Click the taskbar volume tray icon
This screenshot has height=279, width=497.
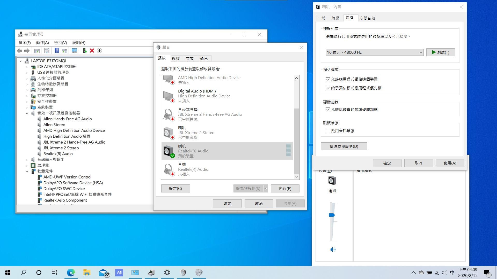(x=444, y=273)
